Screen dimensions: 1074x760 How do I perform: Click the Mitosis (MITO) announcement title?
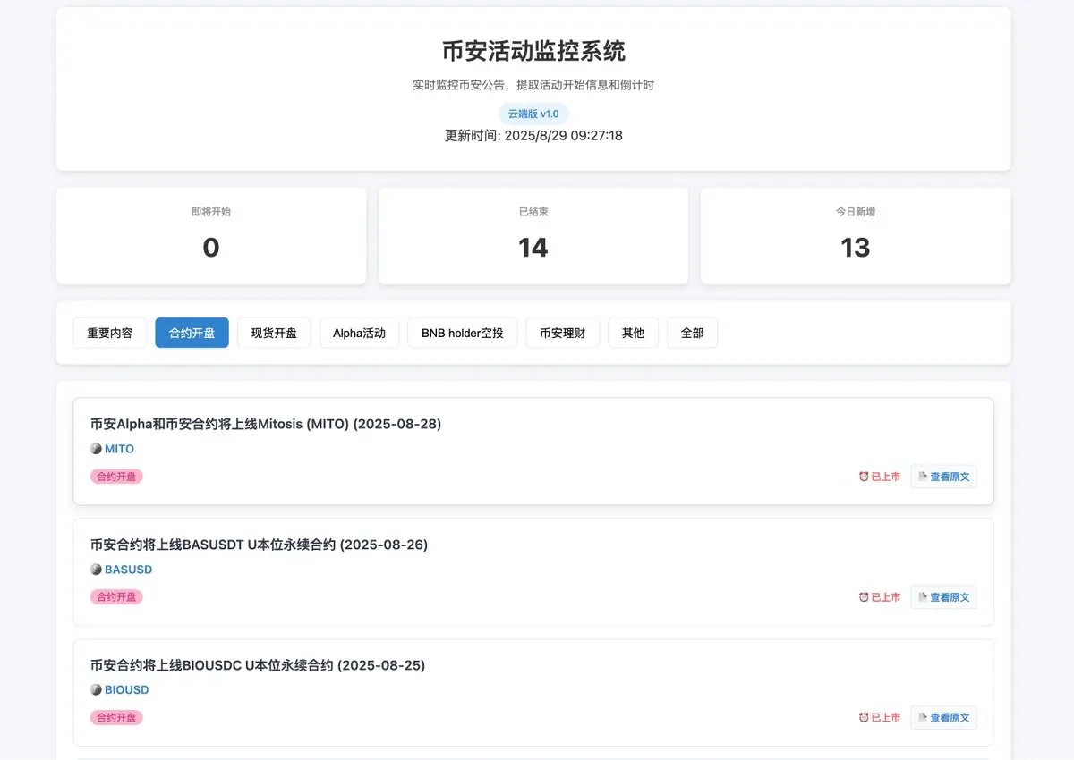(x=266, y=424)
